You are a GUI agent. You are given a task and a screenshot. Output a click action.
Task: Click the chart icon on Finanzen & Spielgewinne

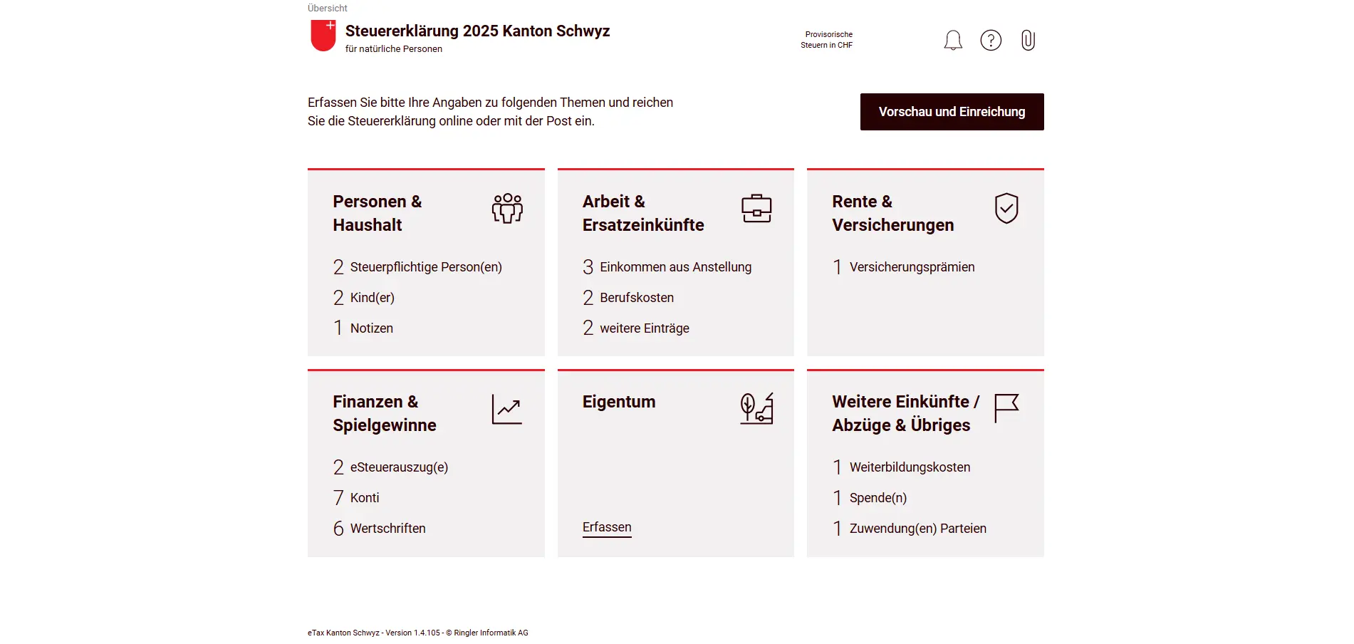point(507,408)
